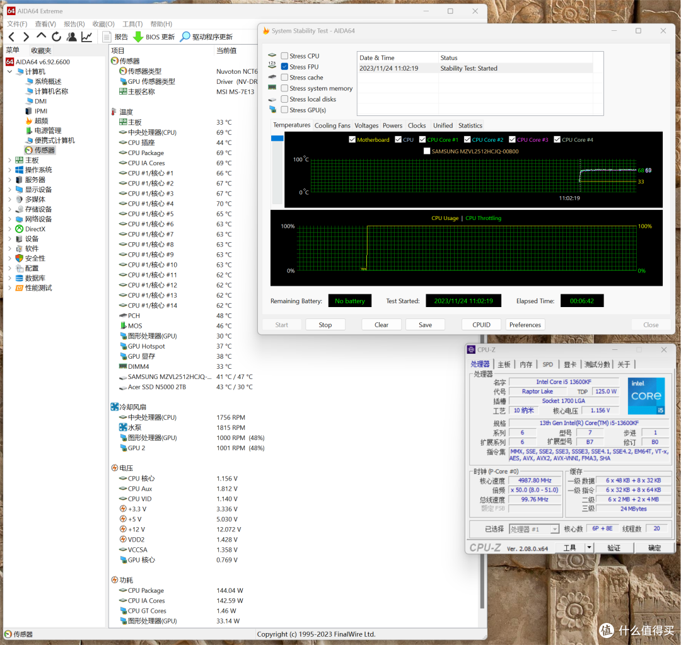Select the 传感器 sensor tree item
The height and width of the screenshot is (645, 681).
click(45, 150)
